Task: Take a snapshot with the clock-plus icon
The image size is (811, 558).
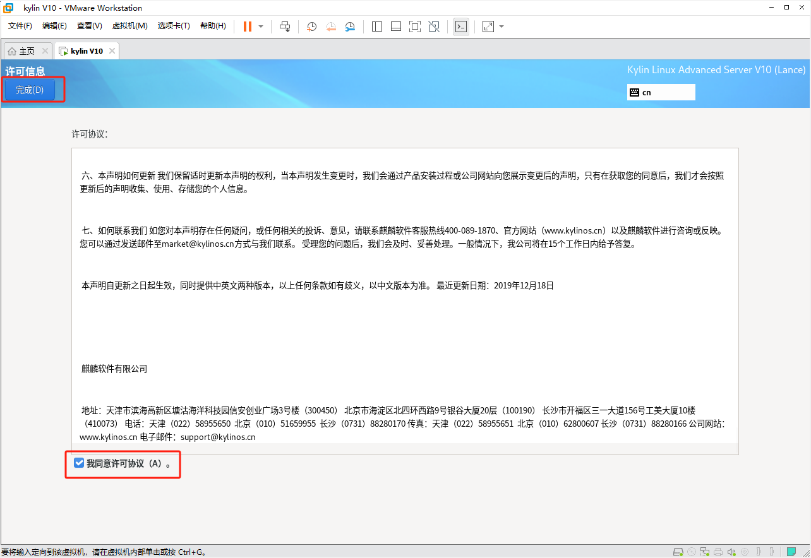Action: [x=311, y=27]
